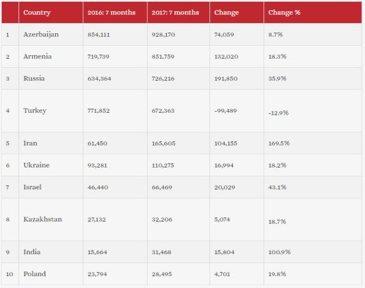Click the Change column header
The height and width of the screenshot is (288, 365).
[226, 12]
